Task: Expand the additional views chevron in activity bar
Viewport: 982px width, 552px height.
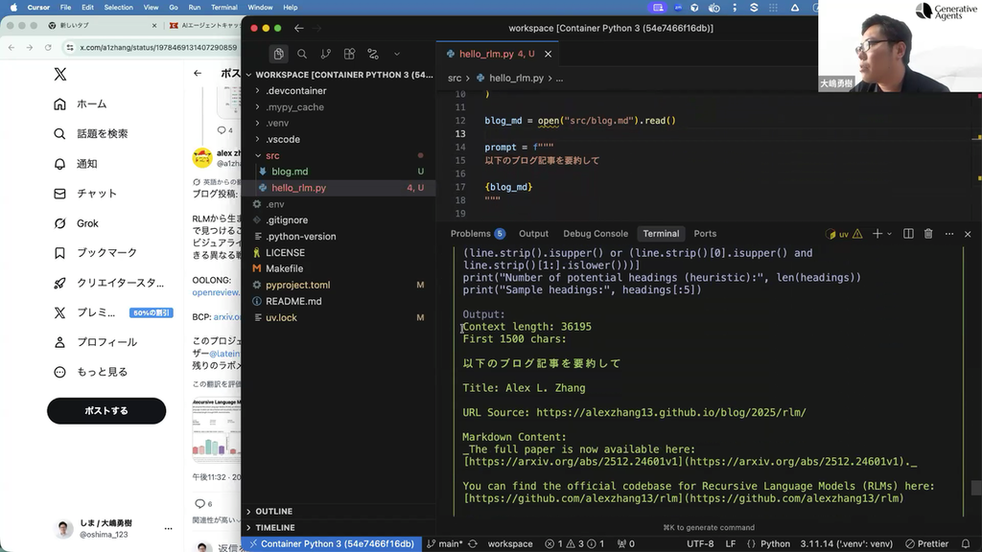Action: [x=396, y=54]
